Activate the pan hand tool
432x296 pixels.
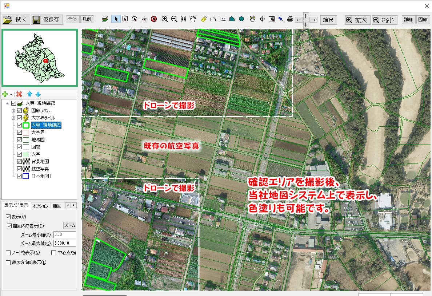tap(193, 19)
